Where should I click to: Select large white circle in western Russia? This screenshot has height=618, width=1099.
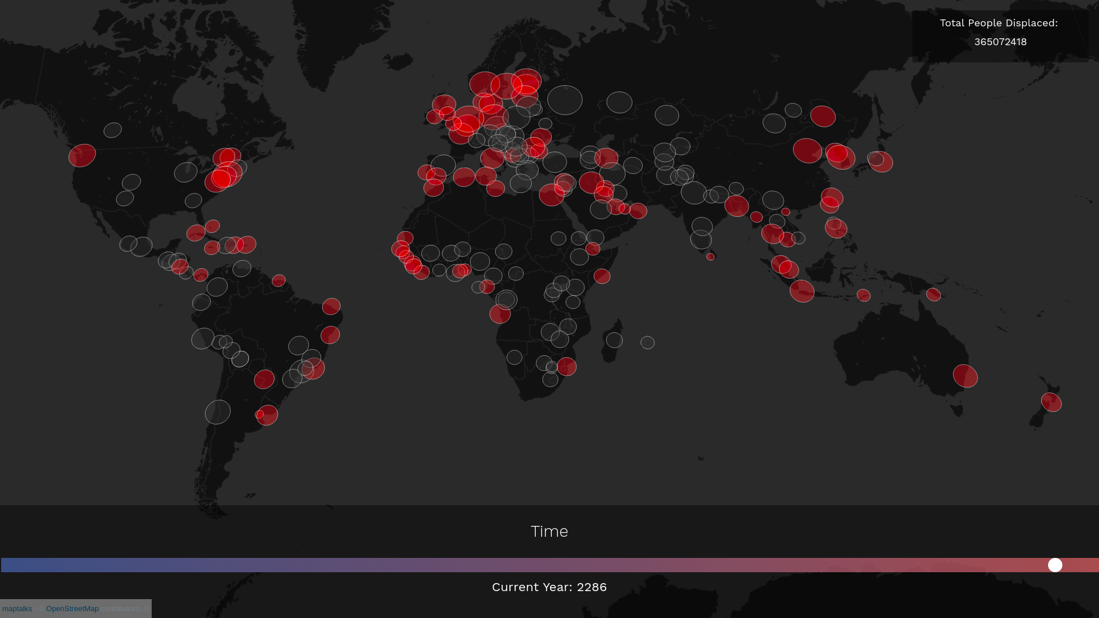(564, 100)
